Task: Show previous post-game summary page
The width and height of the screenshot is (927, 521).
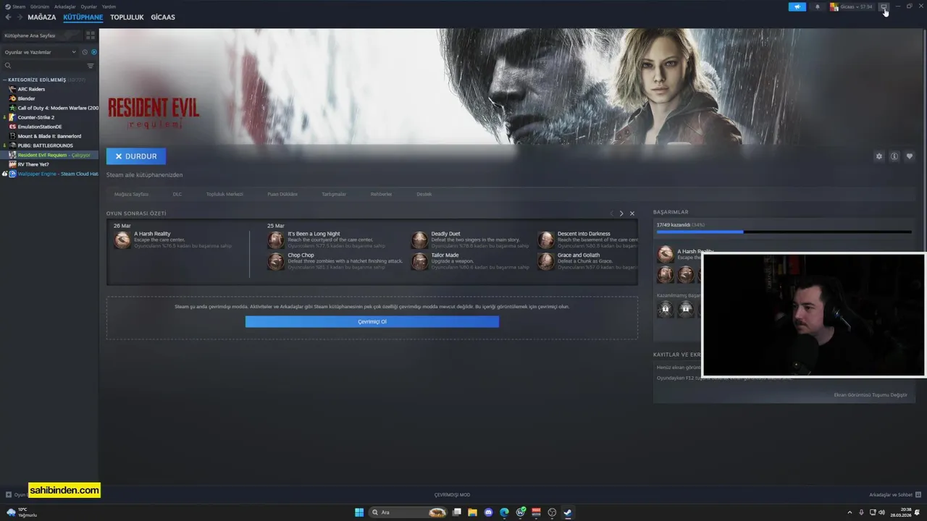Action: point(611,213)
